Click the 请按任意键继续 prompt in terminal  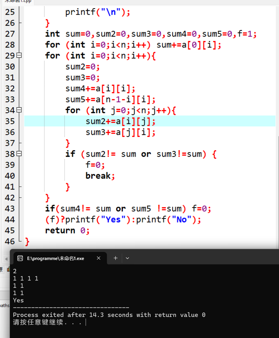coord(47,322)
